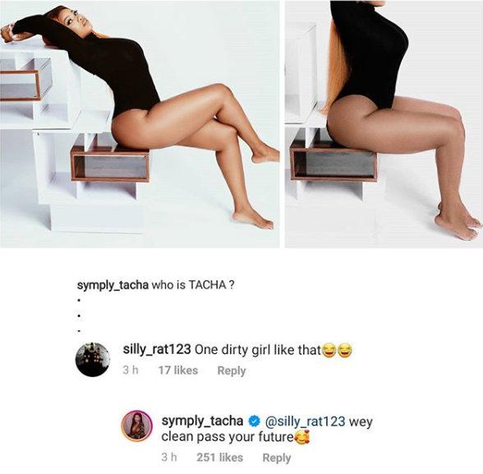The image size is (483, 474).
Task: View the 251 likes on reply
Action: click(x=219, y=458)
